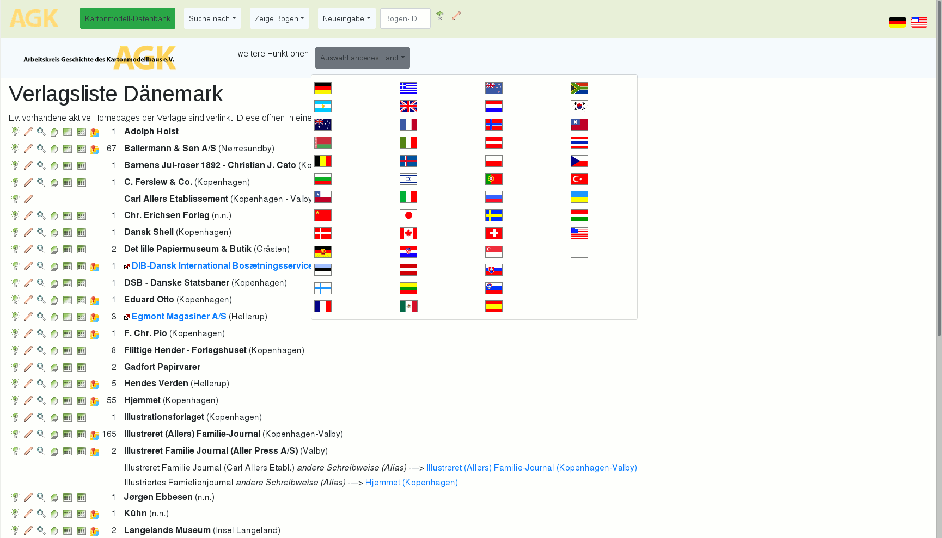Screen dimensions: 942x538
Task: Open grid view icon for Hjemmet row
Action: tap(81, 401)
